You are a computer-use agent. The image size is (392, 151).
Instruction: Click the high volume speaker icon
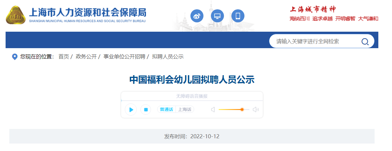pos(256,109)
